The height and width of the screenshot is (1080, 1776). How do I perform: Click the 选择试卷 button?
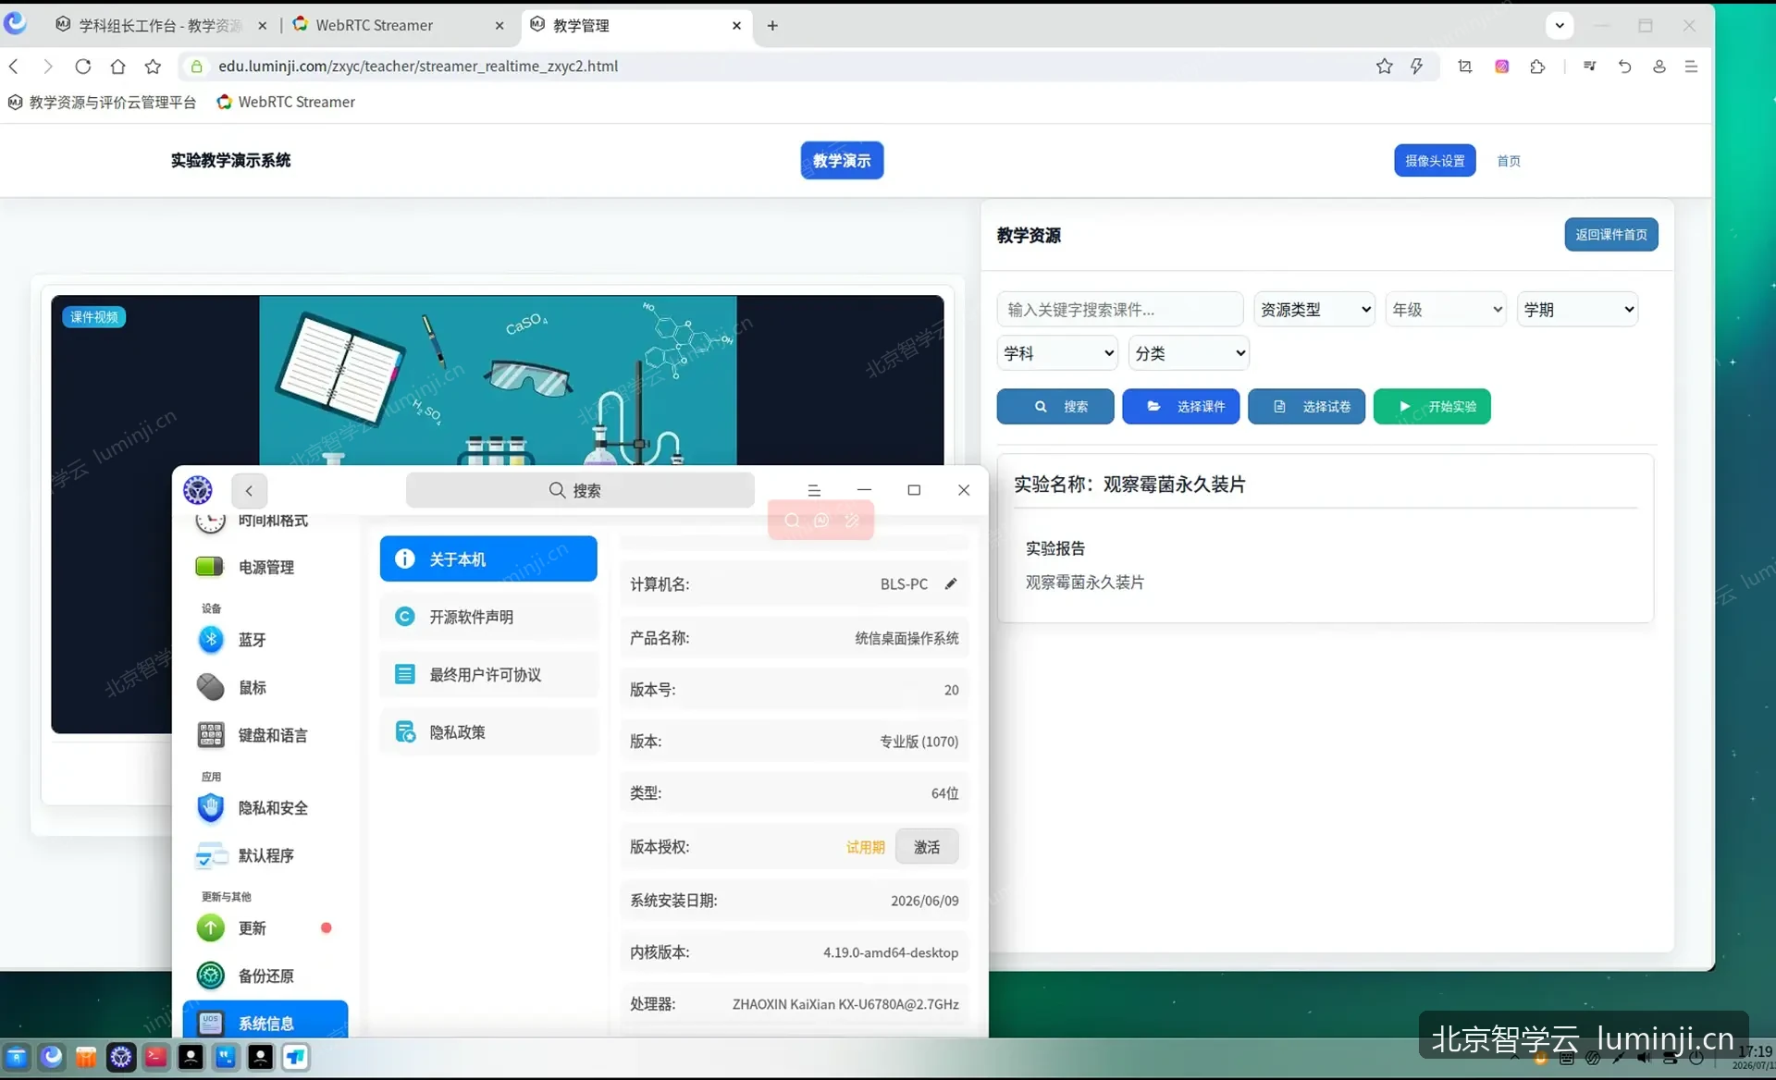pos(1306,406)
